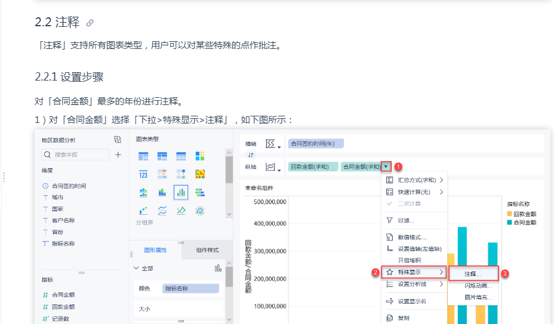Select the highlighted multi-series column chart icon
This screenshot has width=554, height=324.
click(181, 193)
